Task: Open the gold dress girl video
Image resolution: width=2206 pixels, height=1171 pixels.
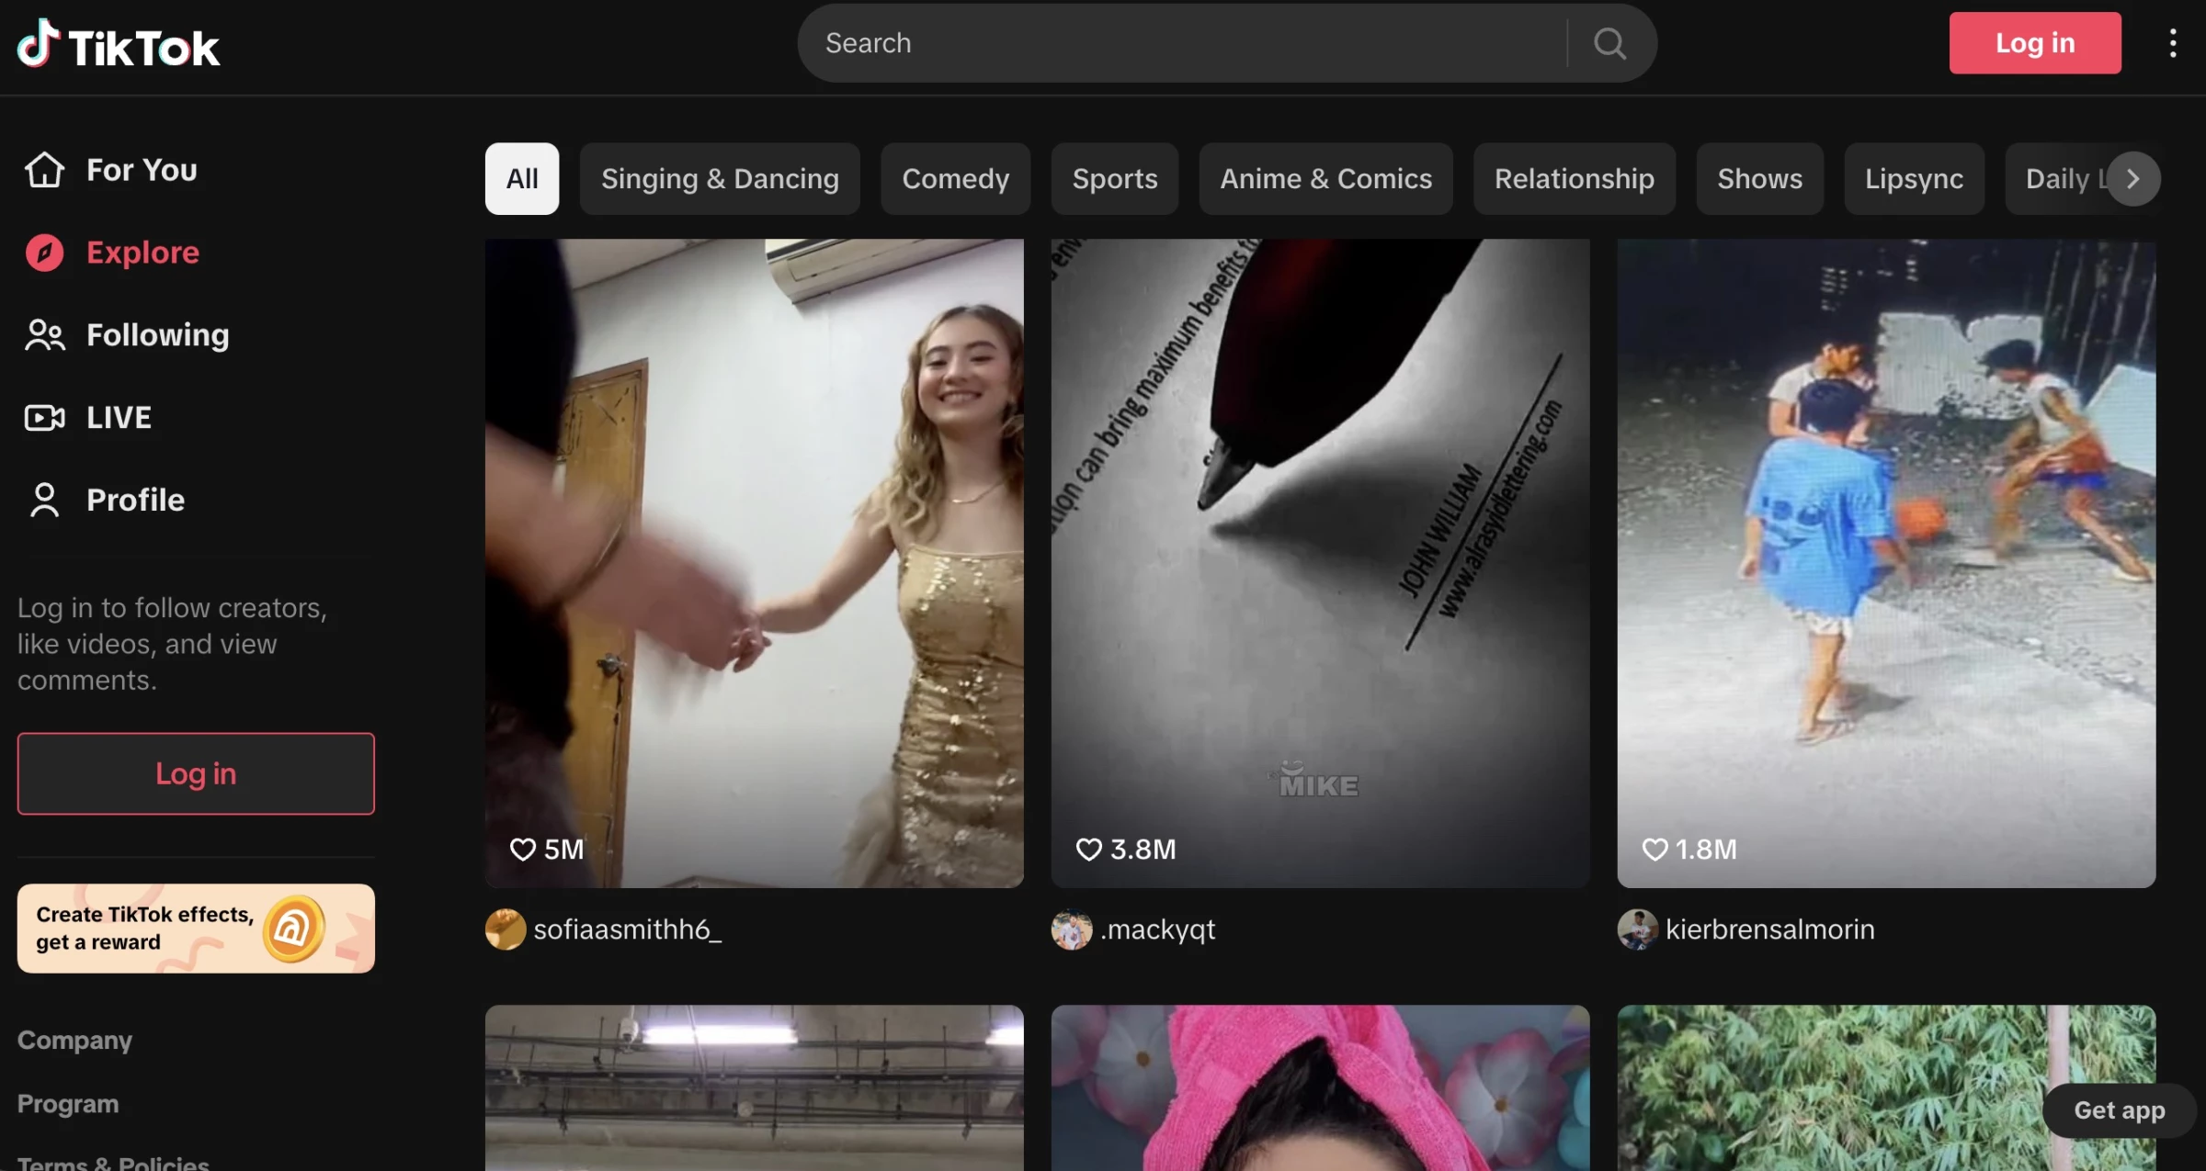Action: (x=755, y=563)
